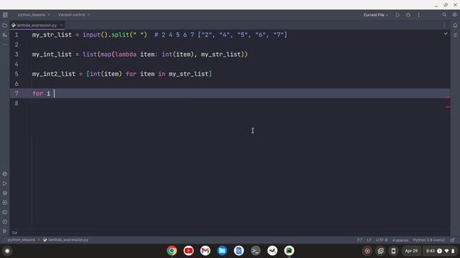
Task: Click the 7:7 caret position indicator
Action: (359, 240)
